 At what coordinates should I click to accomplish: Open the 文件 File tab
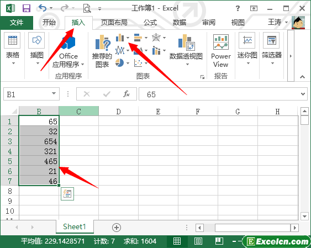(17, 23)
